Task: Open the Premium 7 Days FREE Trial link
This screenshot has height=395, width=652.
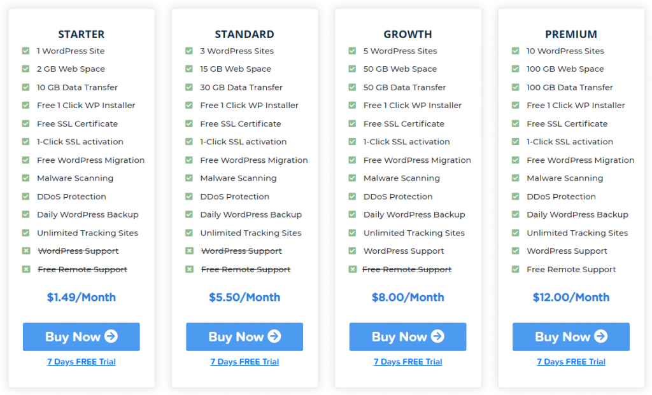Action: point(571,362)
